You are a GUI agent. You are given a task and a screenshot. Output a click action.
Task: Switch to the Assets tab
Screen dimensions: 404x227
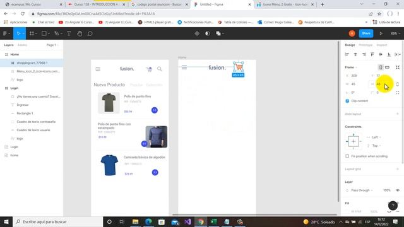click(x=22, y=45)
